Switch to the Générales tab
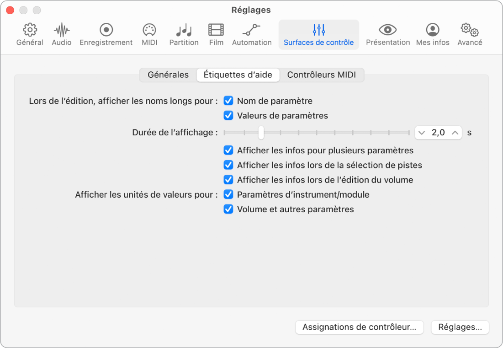Screen dimensions: 503x349 (168, 75)
